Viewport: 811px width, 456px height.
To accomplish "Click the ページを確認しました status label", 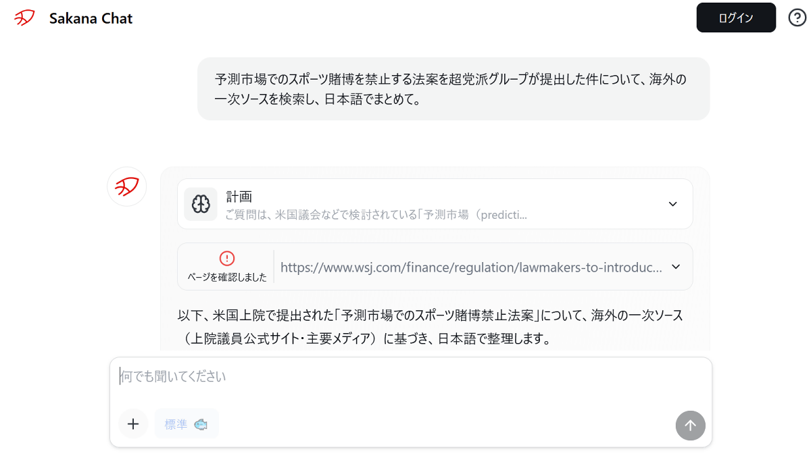I will 227,277.
